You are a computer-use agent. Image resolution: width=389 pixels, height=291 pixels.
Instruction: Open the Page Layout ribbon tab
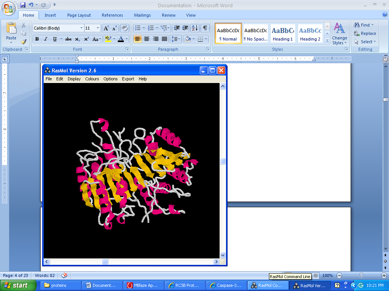point(79,15)
